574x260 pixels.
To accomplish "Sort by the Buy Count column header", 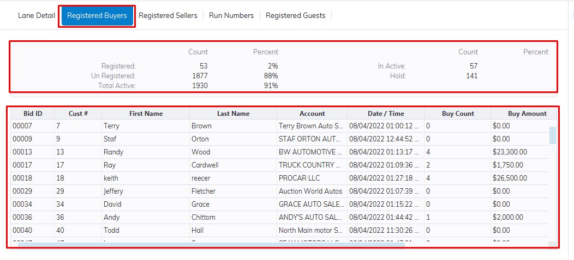I will (458, 114).
